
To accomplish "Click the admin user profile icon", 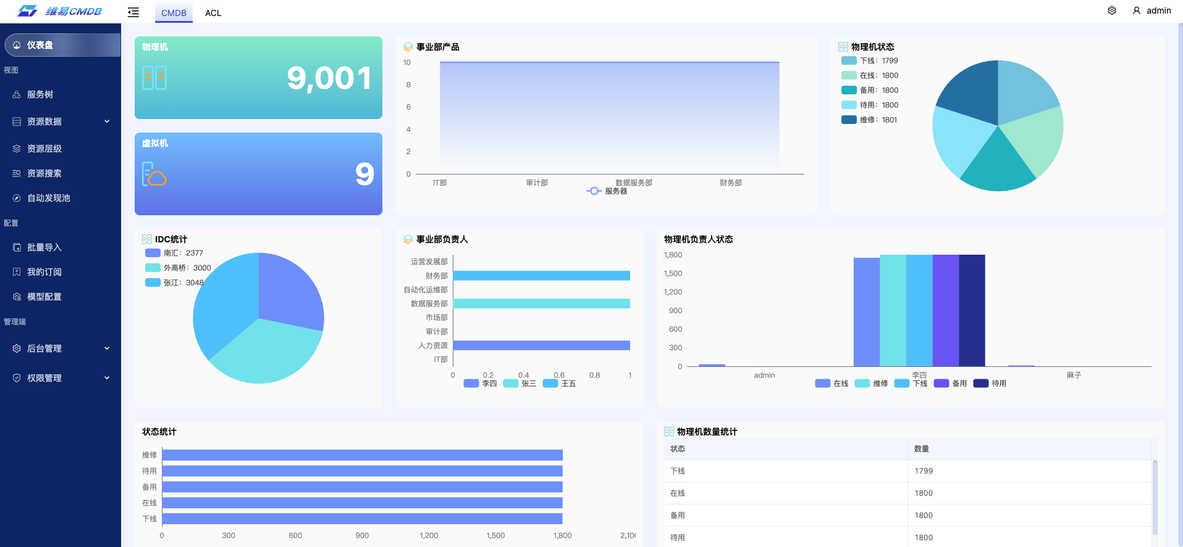I will coord(1136,10).
